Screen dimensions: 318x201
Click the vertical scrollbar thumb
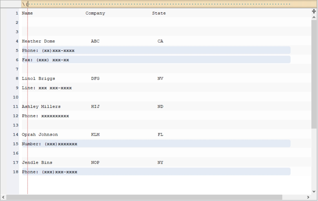pos(314,74)
